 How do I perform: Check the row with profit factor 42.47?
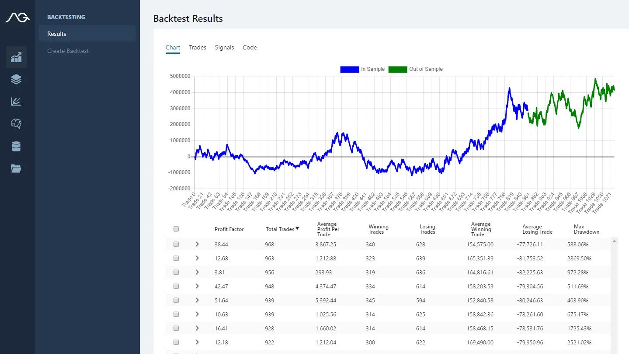click(x=176, y=286)
